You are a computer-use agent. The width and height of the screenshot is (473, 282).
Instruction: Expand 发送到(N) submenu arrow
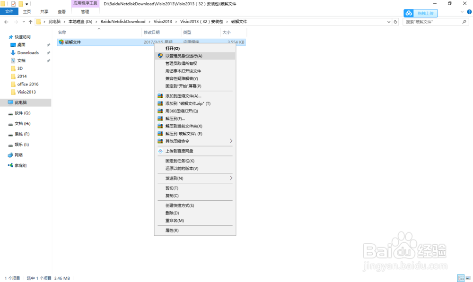(x=231, y=178)
